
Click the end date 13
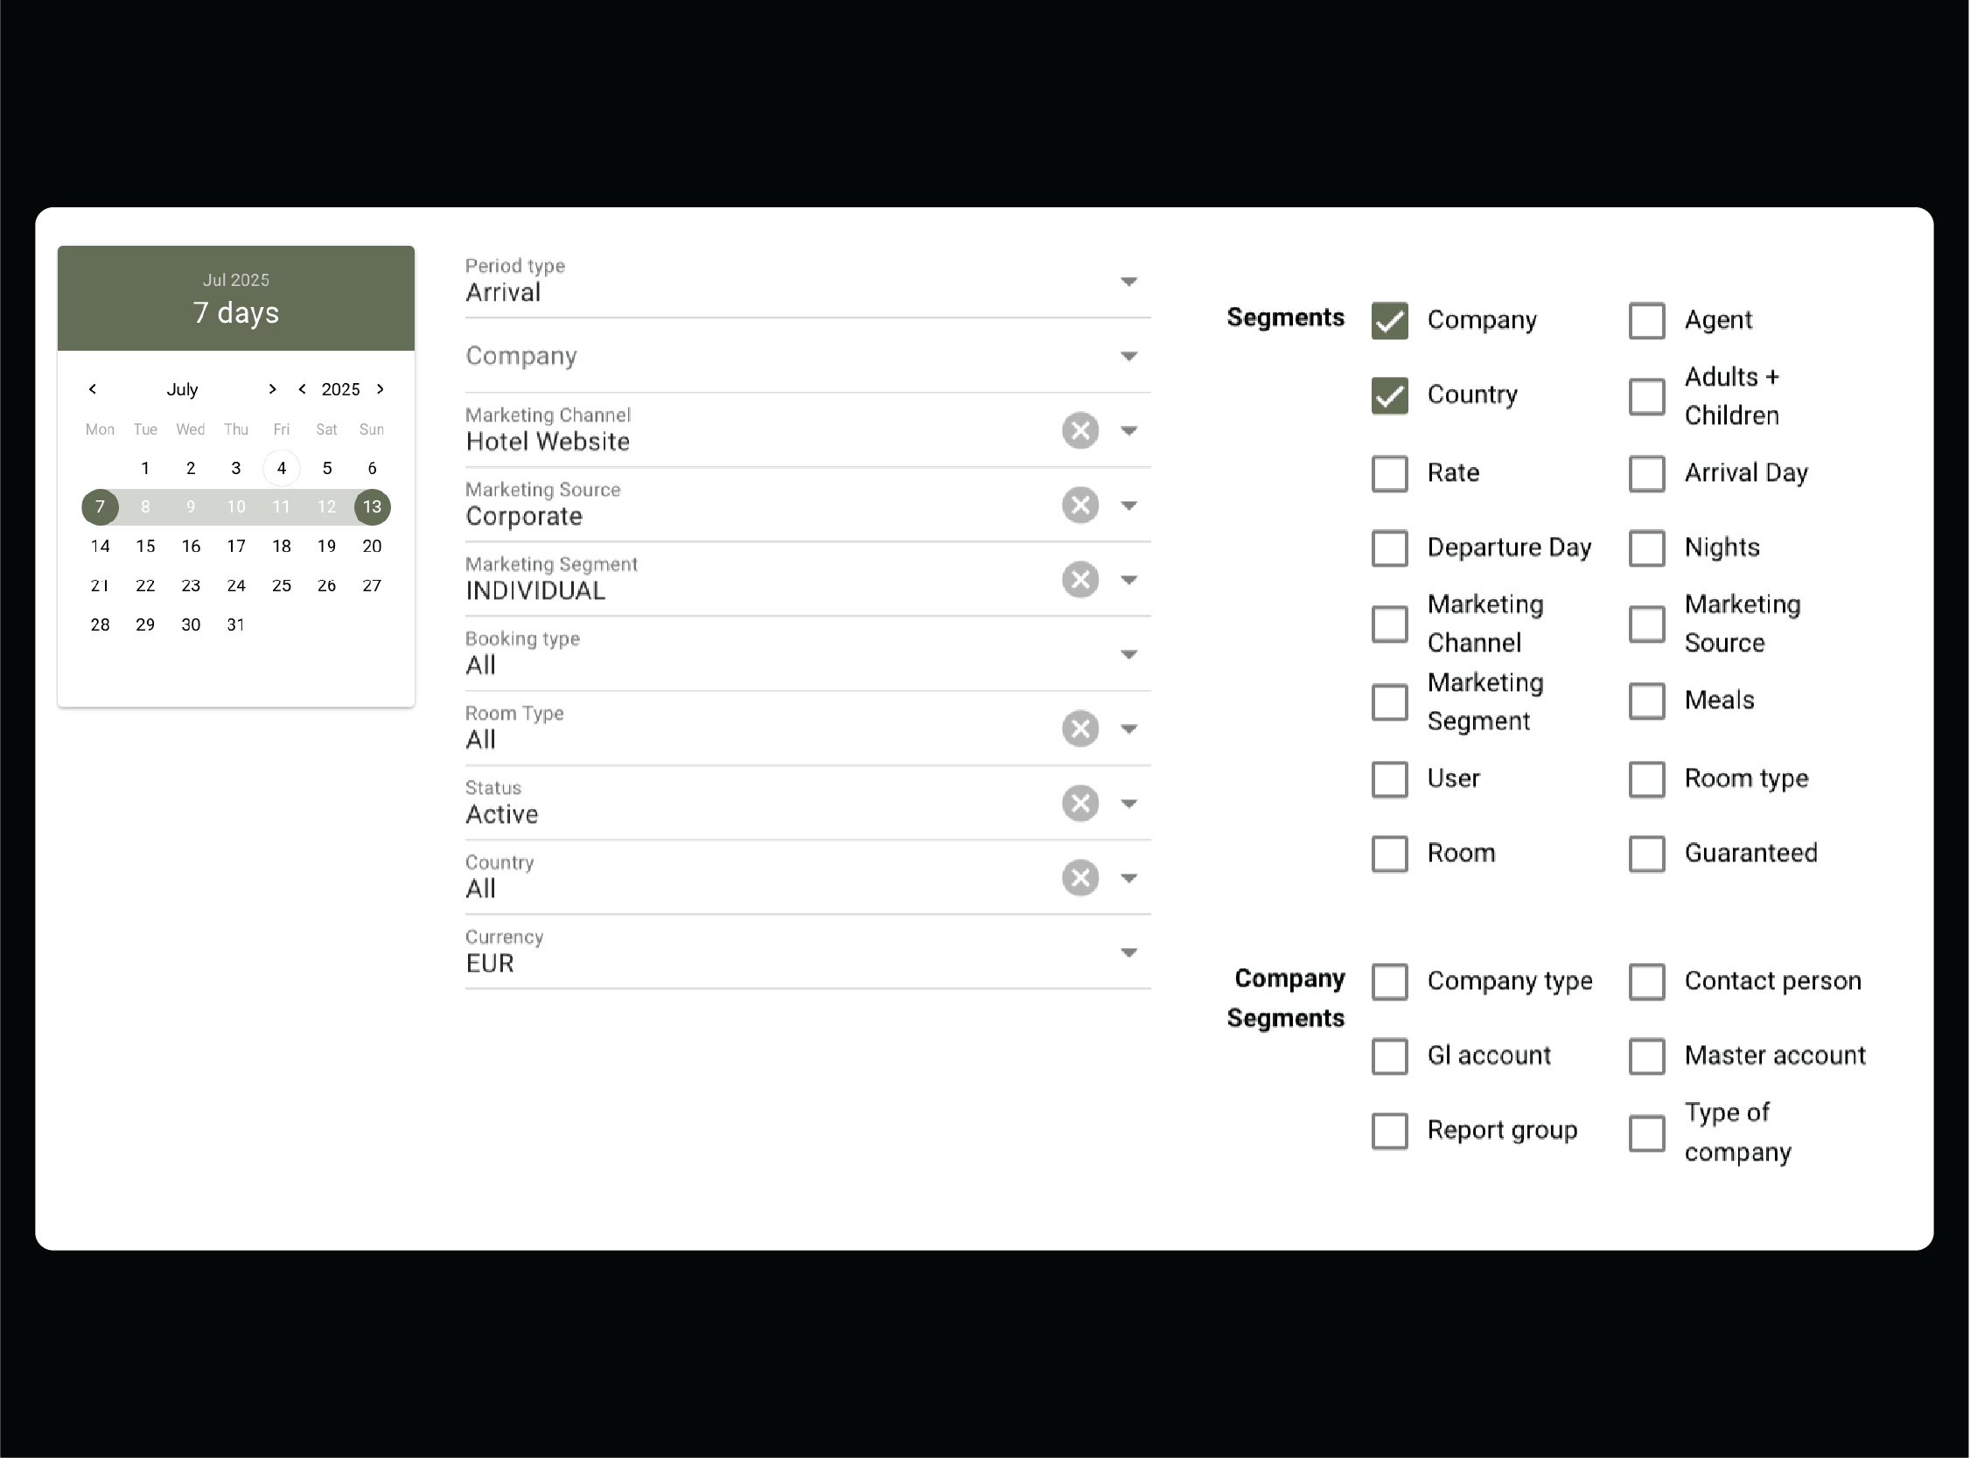coord(372,506)
